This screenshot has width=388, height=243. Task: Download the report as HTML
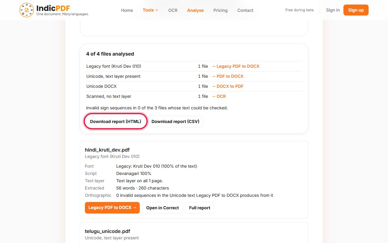(115, 122)
